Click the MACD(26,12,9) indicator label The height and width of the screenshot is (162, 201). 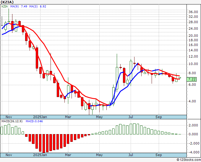coord(12,121)
